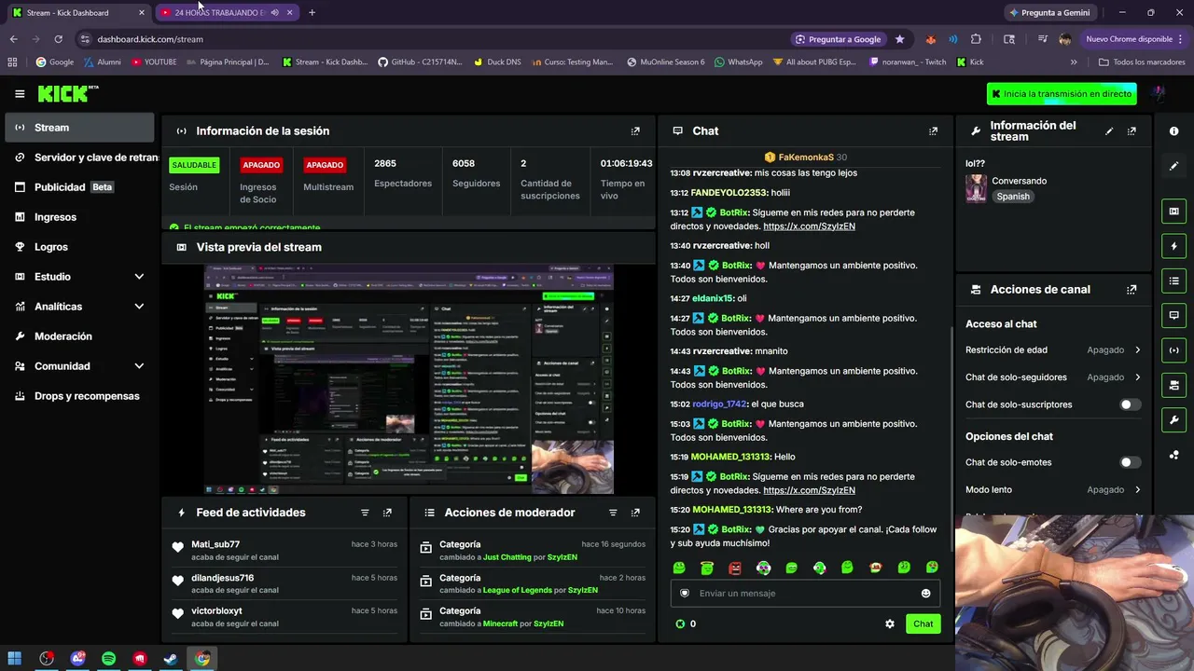Select Stream in the sidebar

[x=79, y=128]
